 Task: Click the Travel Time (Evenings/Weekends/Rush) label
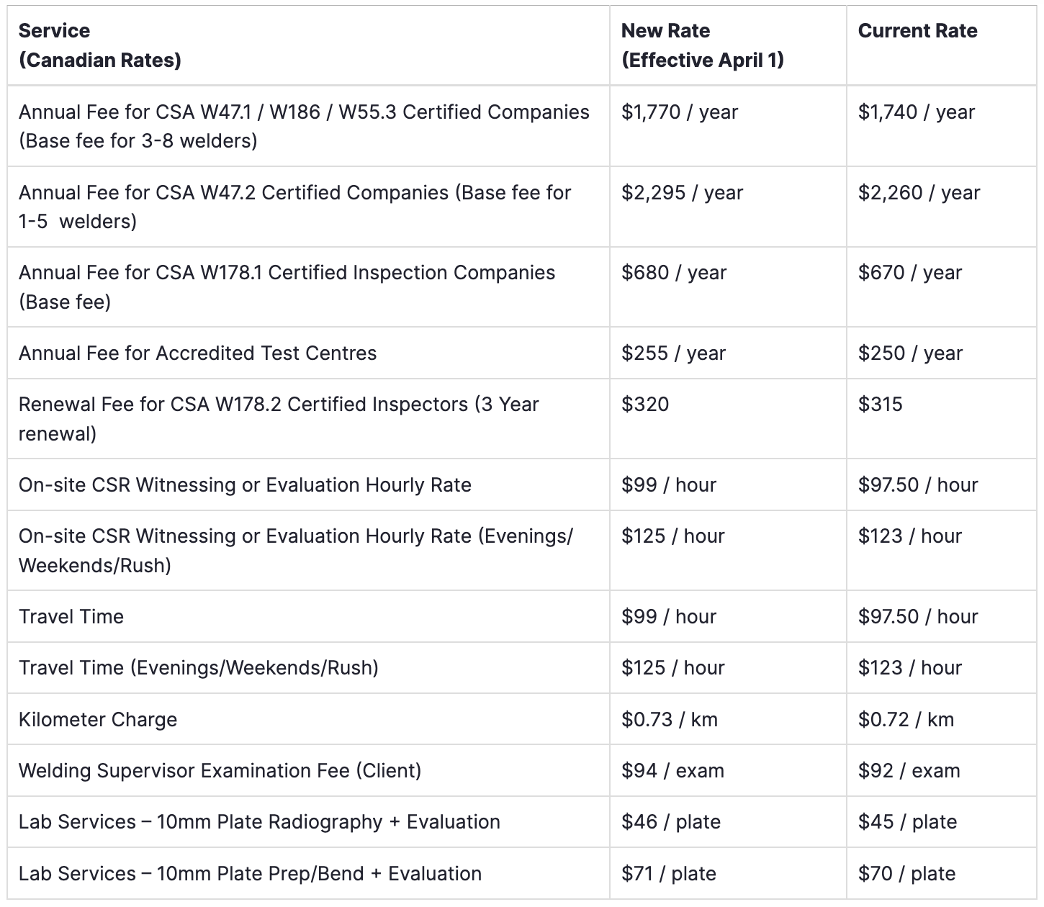click(x=199, y=668)
